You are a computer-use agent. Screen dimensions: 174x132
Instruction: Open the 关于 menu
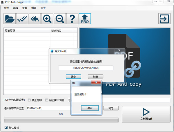point(43,8)
